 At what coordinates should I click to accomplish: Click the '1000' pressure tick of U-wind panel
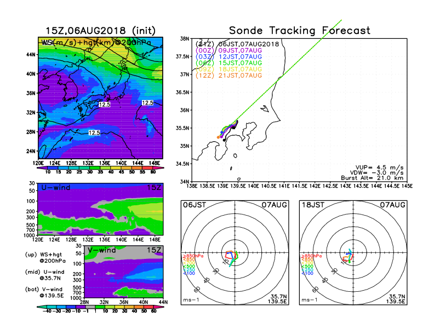coord(29,235)
